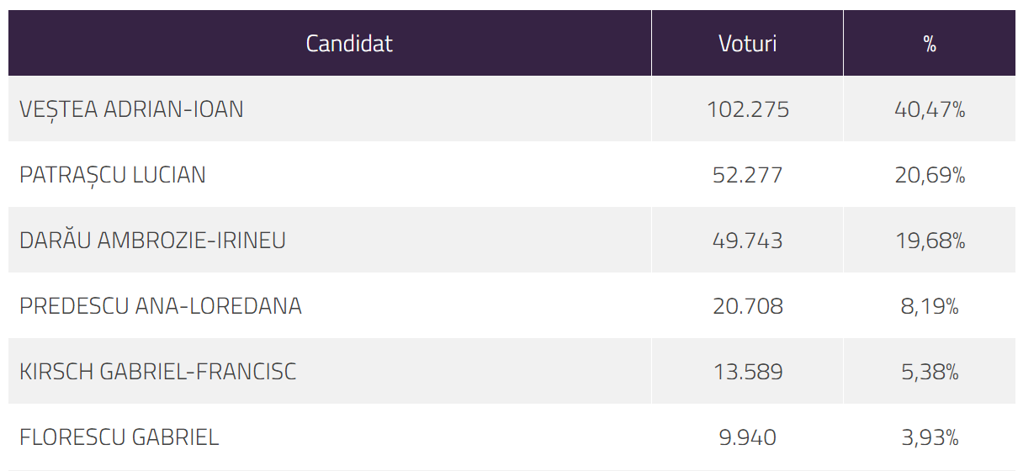Click the 40,47% percentage cell
Screen dimensions: 1023x471
point(929,109)
